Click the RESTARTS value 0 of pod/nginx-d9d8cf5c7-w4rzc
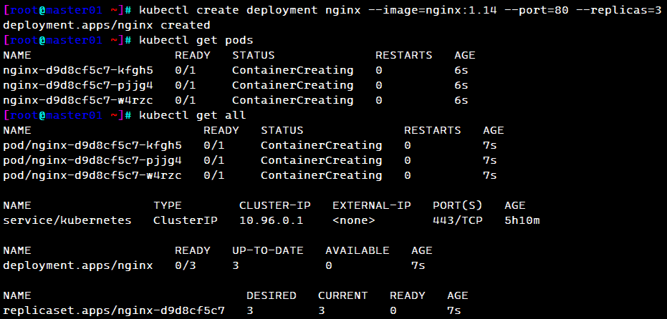The height and width of the screenshot is (319, 667). pos(408,175)
